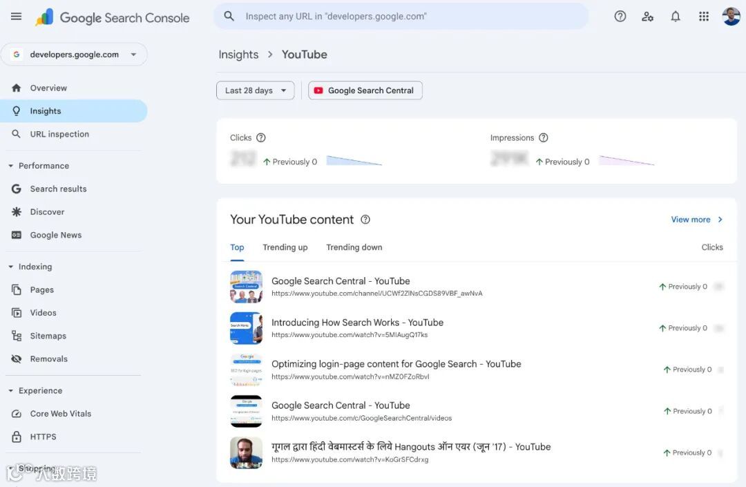The width and height of the screenshot is (746, 487).
Task: Click the Clicks column header
Action: tap(711, 247)
